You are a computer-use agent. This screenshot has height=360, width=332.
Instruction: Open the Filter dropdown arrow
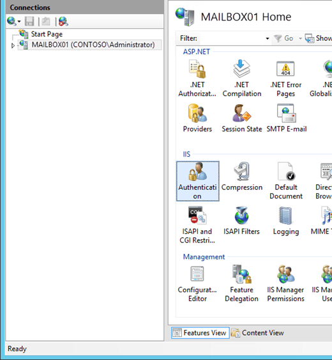click(268, 38)
